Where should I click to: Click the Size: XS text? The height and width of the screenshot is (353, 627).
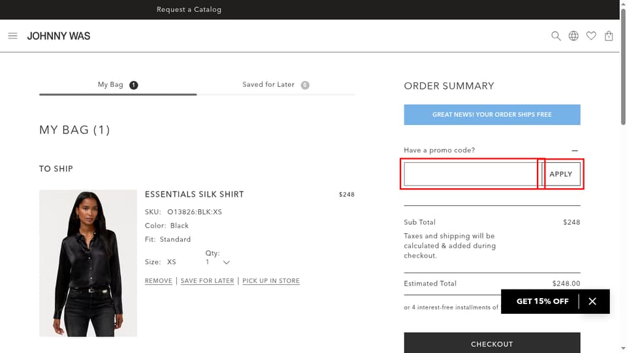(x=161, y=262)
